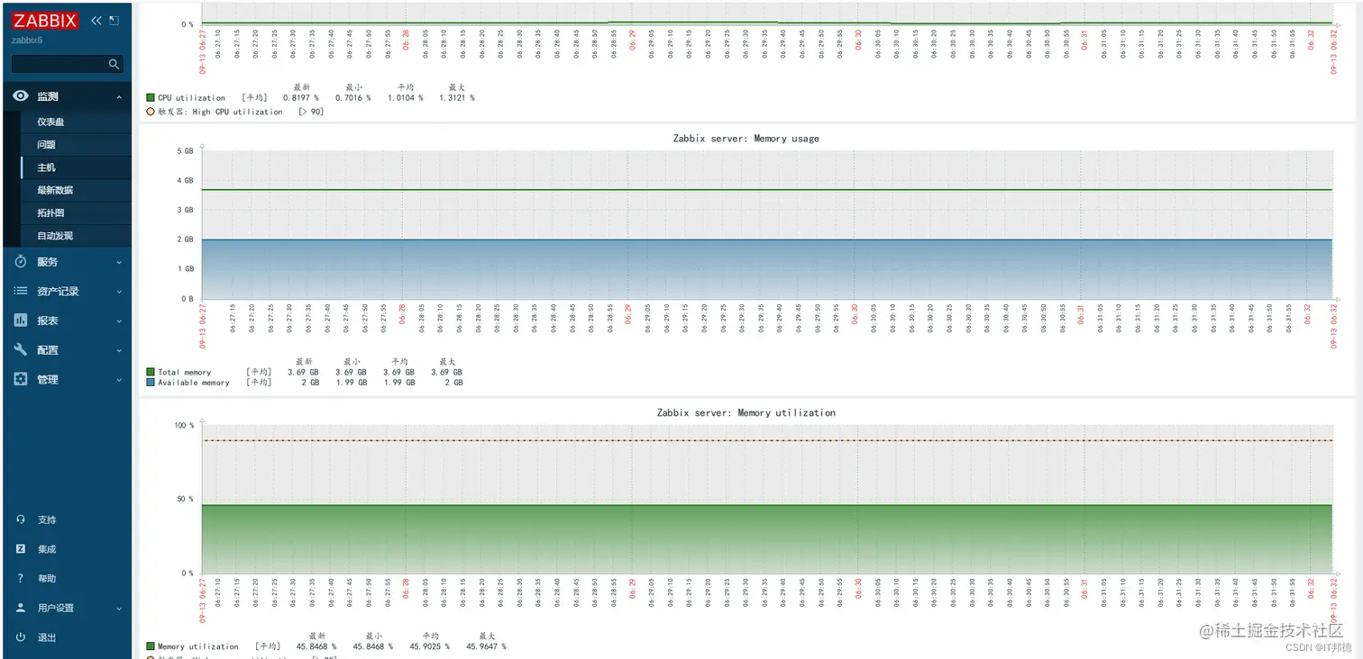Select 主机 in the sidebar
Screen dimensions: 1363x659
coord(46,167)
